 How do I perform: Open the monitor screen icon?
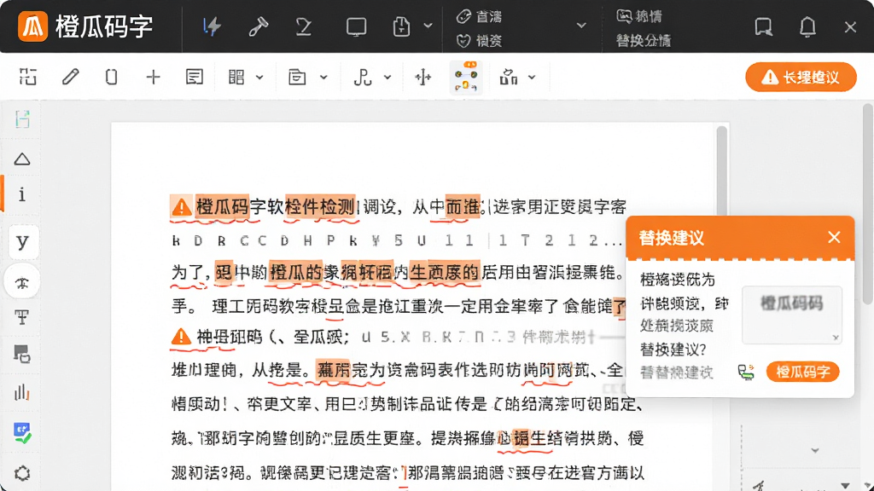(356, 26)
